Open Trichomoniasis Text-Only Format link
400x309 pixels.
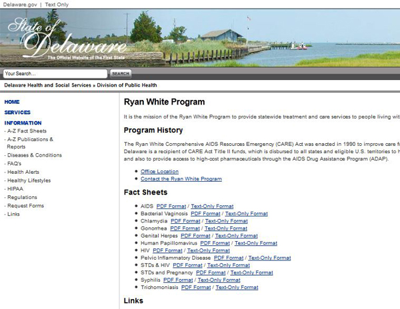tap(237, 287)
